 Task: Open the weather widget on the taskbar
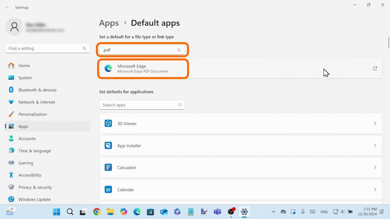click(x=10, y=211)
